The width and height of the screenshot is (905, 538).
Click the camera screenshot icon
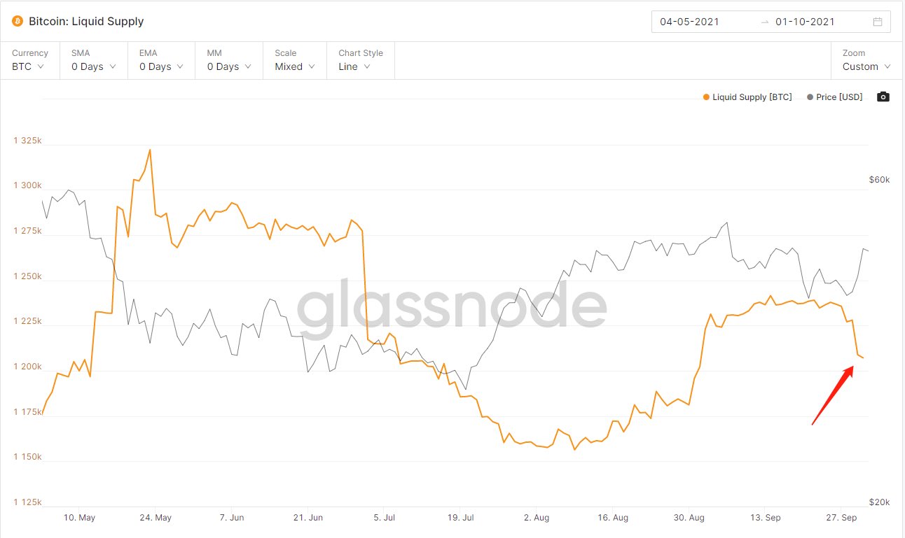coord(883,97)
